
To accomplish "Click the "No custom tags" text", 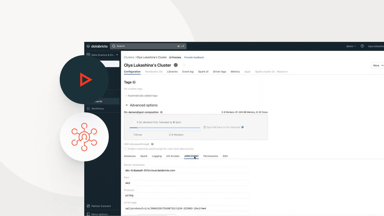I will pos(133,89).
